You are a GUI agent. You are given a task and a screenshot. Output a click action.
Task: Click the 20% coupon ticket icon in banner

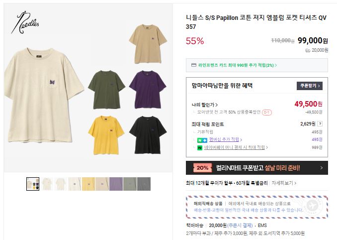(202, 168)
